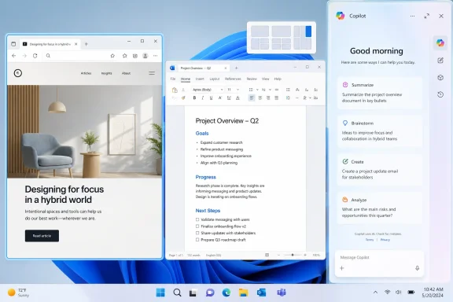Click the browser address bar
The width and height of the screenshot is (453, 302).
click(x=81, y=56)
